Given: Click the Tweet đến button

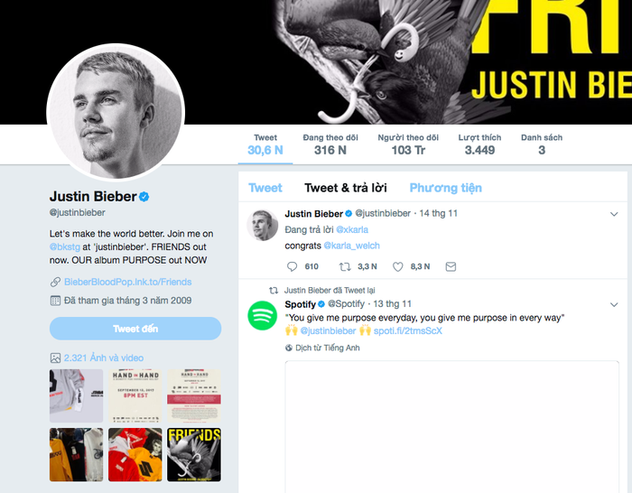Looking at the screenshot, I should tap(135, 329).
